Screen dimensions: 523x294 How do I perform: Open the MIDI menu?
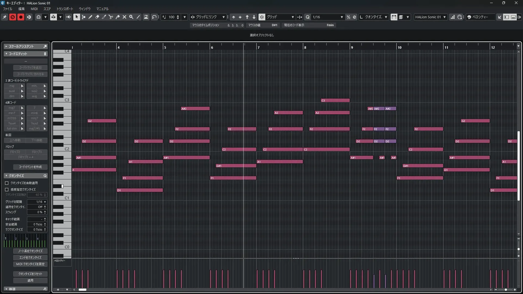34,9
